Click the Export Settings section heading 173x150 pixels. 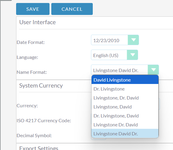tap(39, 148)
